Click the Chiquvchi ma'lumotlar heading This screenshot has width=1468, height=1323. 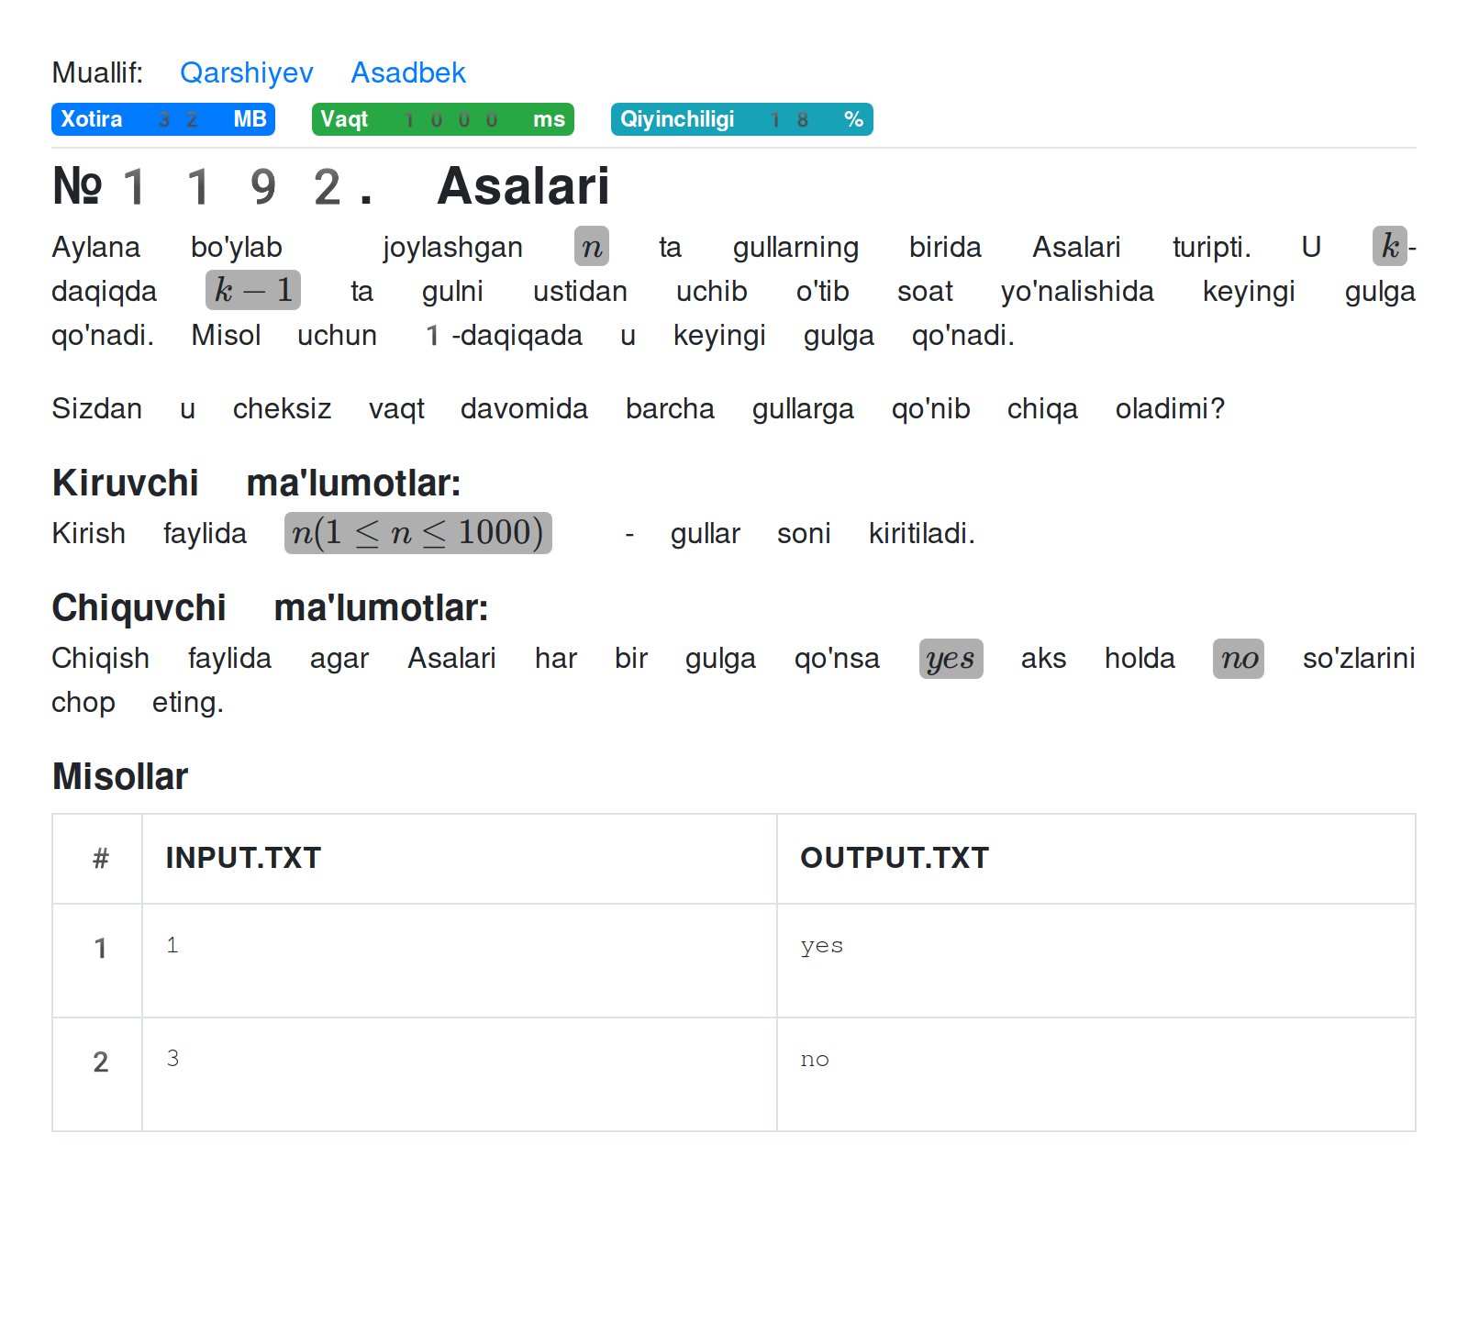pyautogui.click(x=270, y=608)
